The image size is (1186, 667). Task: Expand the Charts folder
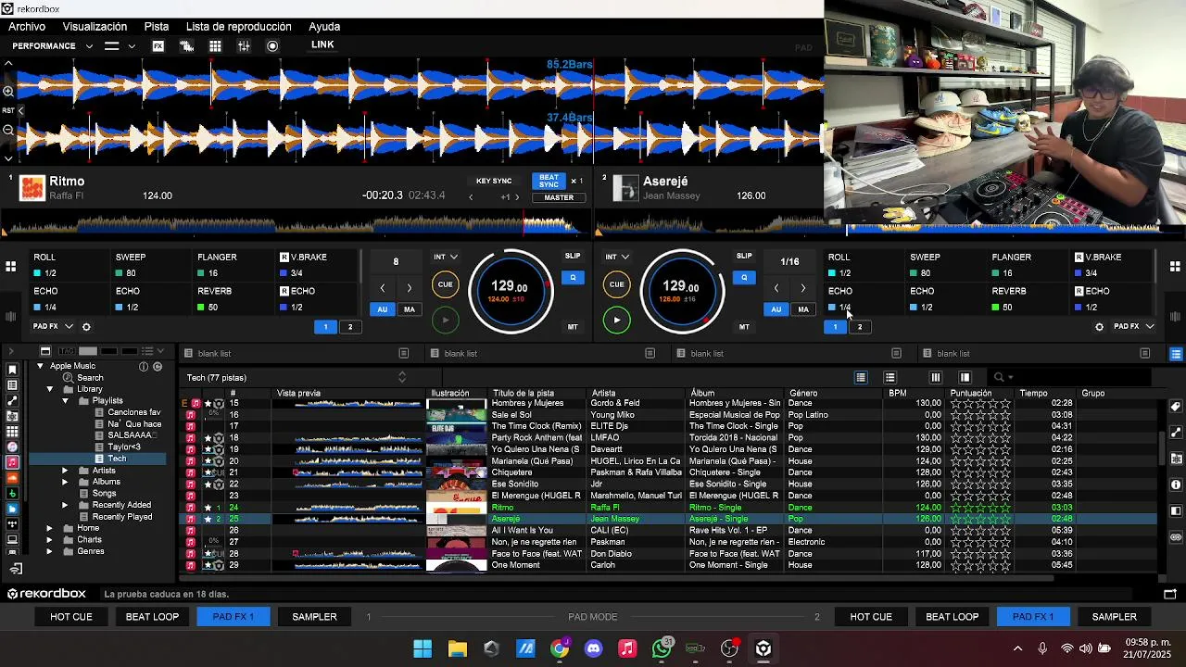pyautogui.click(x=50, y=540)
